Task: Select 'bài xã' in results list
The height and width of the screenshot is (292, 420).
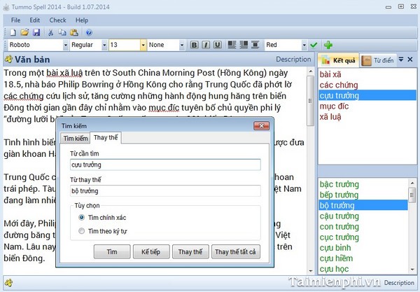Action: click(367, 74)
